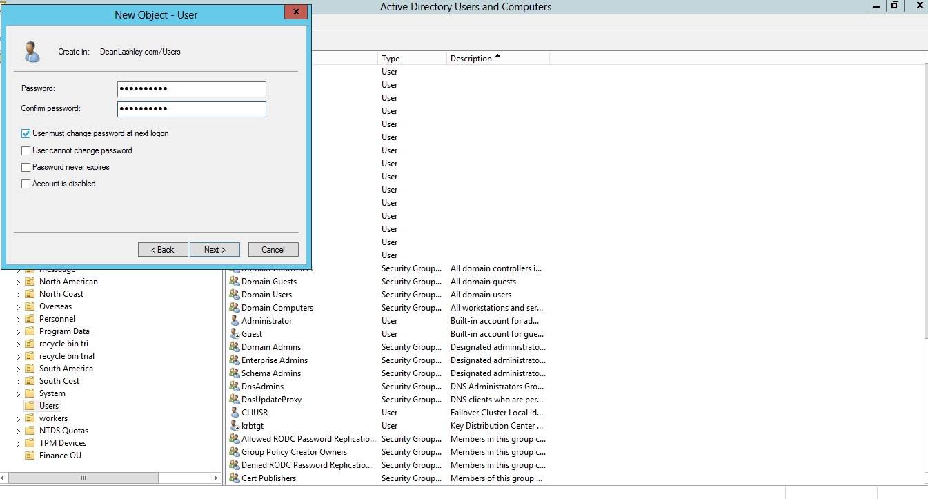The image size is (928, 499).
Task: Go back with the Back button
Action: pos(163,250)
